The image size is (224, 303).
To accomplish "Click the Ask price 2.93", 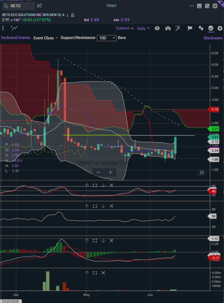I will pyautogui.click(x=125, y=20).
